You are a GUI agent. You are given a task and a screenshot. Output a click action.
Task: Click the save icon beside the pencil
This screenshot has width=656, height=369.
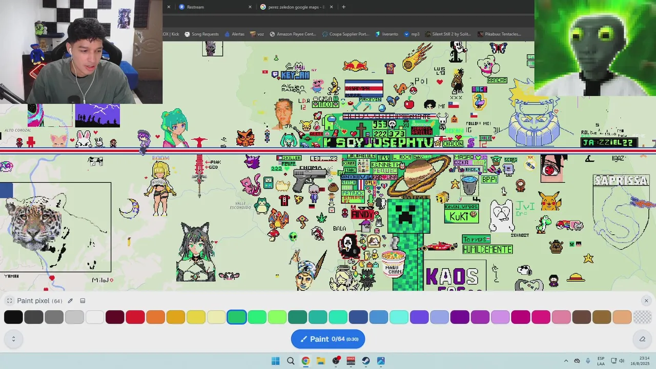(x=83, y=301)
